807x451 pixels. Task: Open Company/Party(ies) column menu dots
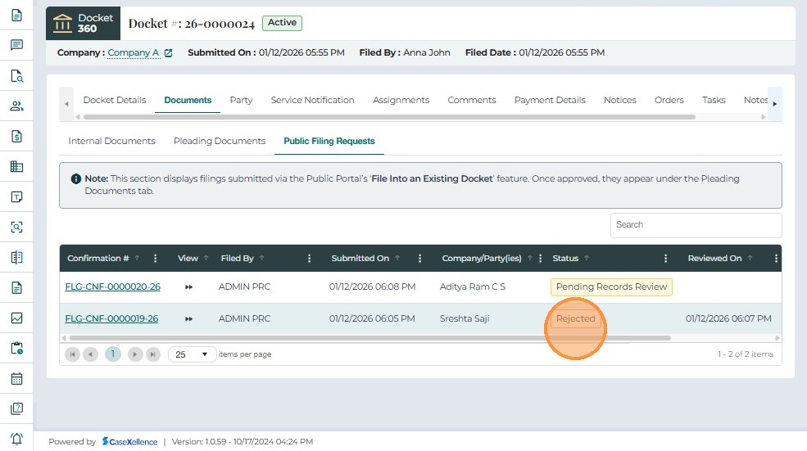541,258
